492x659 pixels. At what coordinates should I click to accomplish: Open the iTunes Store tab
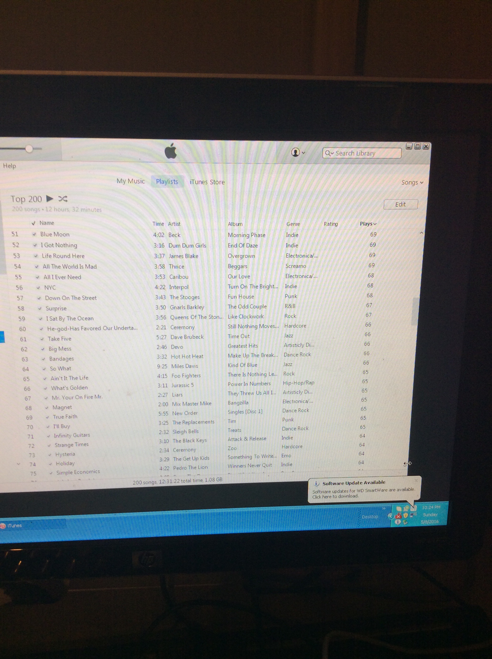pyautogui.click(x=207, y=182)
